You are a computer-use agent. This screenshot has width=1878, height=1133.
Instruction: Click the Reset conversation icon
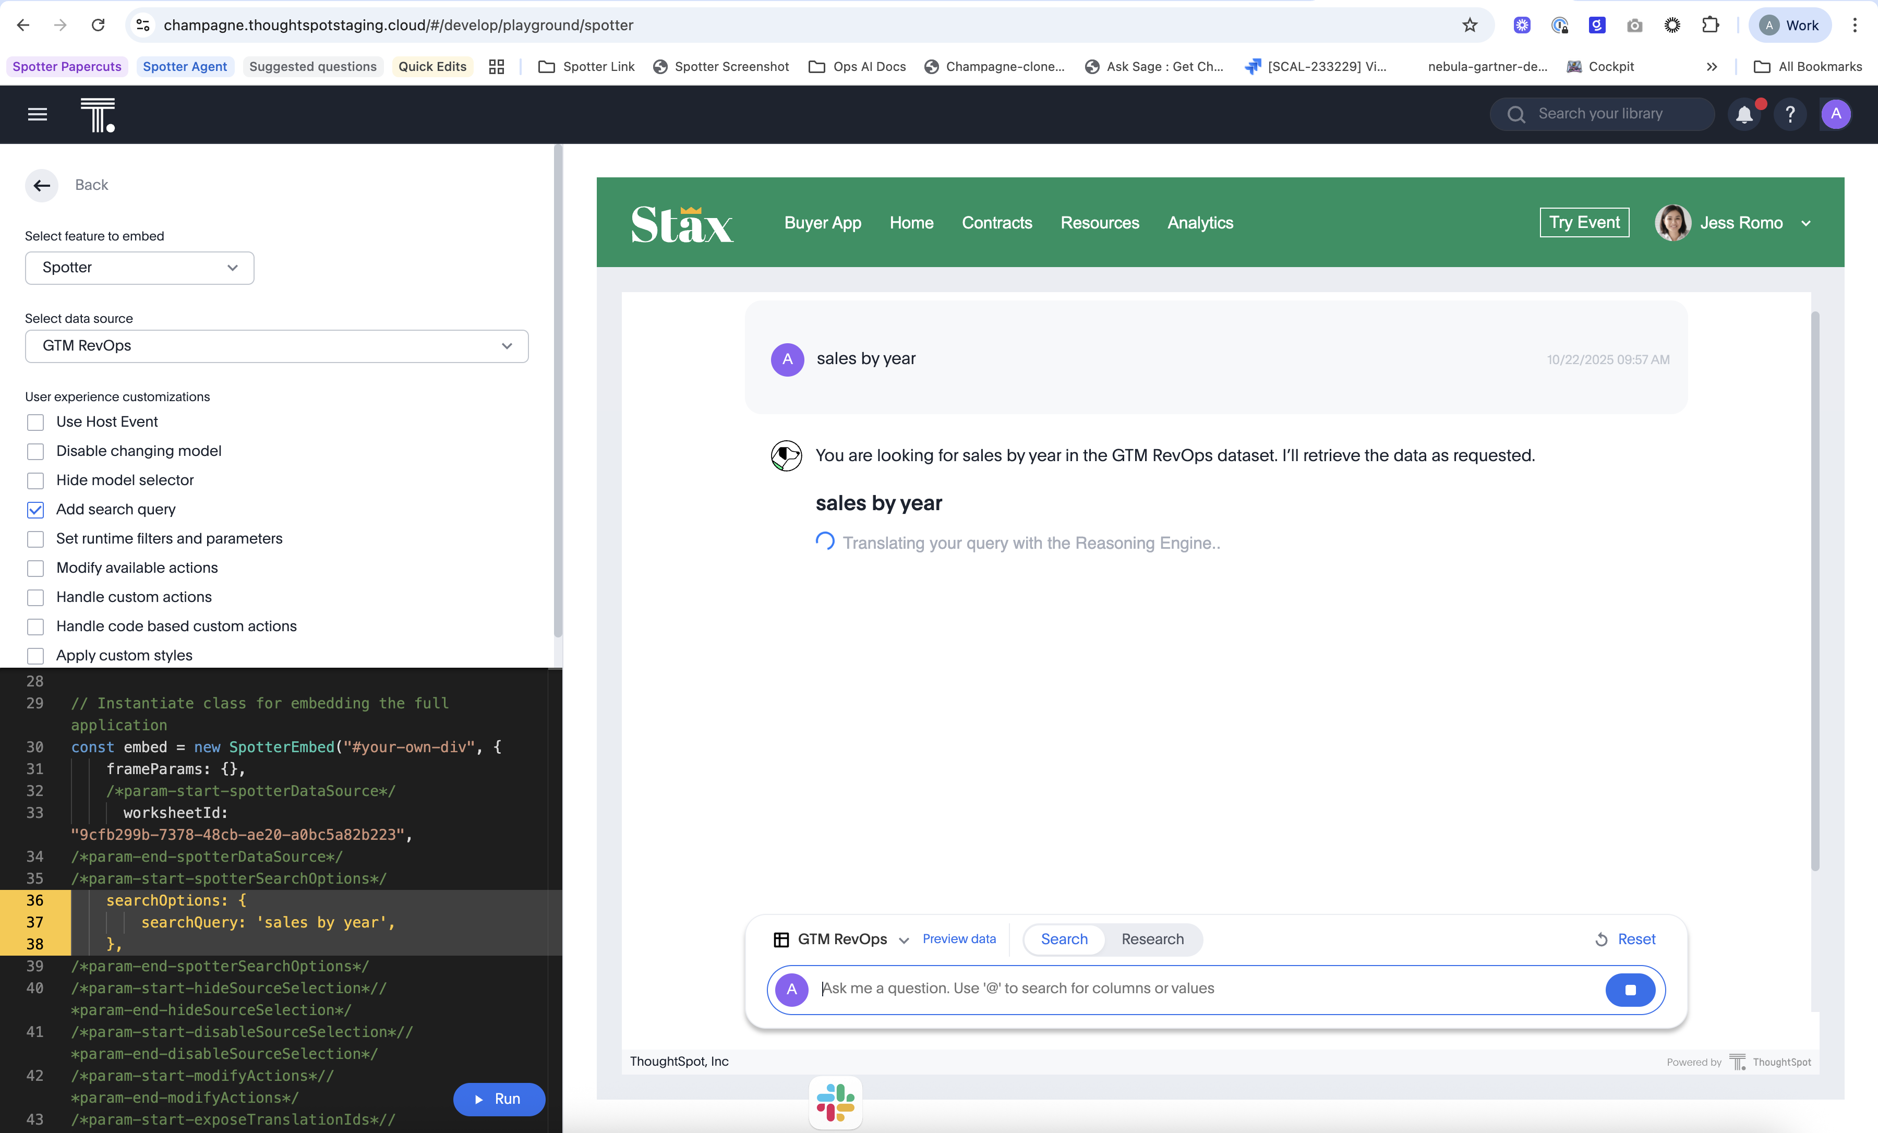[1602, 939]
